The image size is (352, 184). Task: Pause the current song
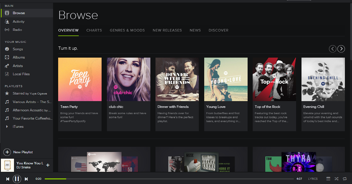(x=17, y=179)
